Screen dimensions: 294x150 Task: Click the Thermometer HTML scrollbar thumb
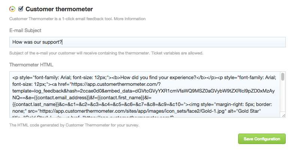coord(283,77)
